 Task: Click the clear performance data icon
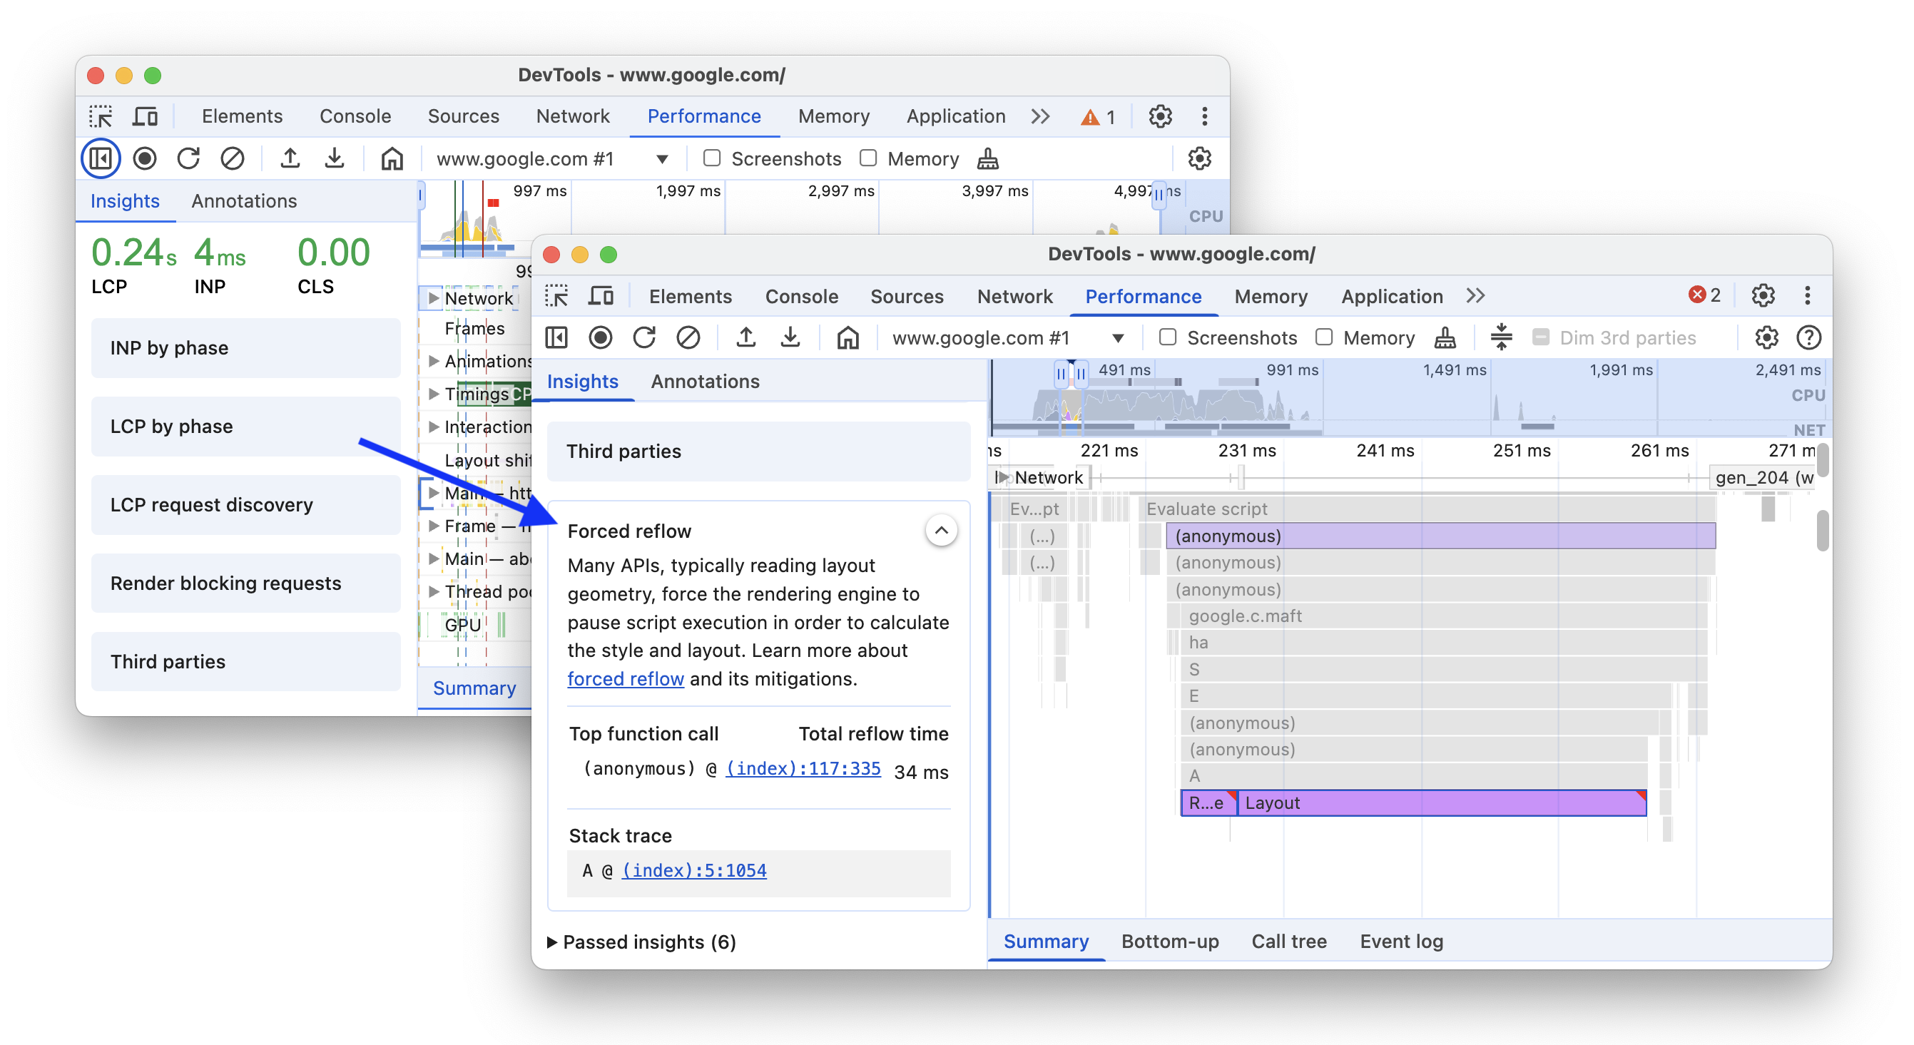689,339
